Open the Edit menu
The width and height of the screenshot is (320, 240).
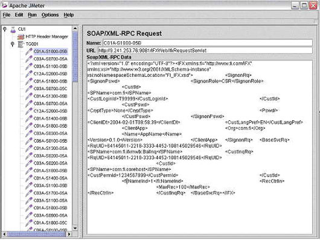click(19, 15)
